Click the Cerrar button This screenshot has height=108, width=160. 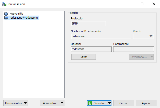(x=123, y=103)
